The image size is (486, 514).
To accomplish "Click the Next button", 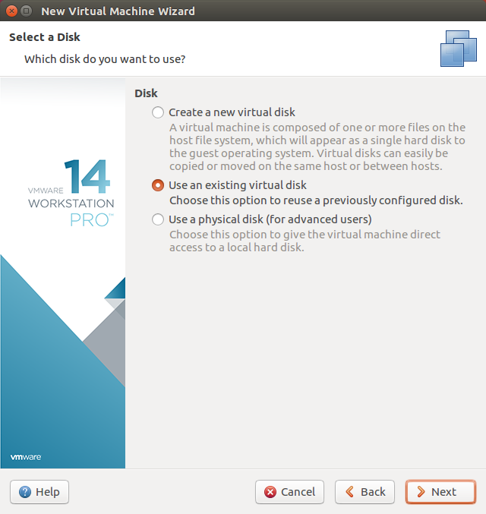I will coord(440,492).
